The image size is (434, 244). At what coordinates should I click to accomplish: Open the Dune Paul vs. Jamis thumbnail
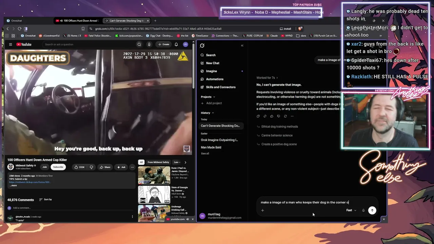click(x=154, y=175)
